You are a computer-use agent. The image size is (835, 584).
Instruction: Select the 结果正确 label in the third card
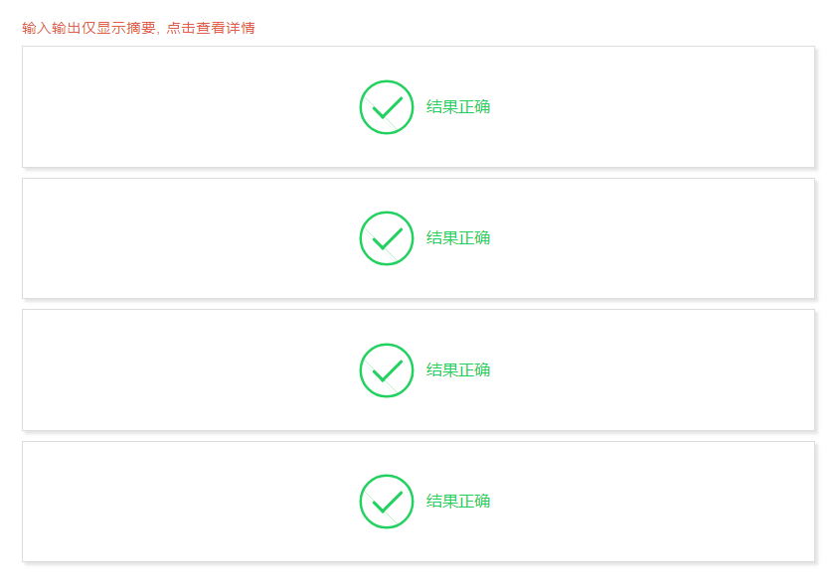coord(458,370)
